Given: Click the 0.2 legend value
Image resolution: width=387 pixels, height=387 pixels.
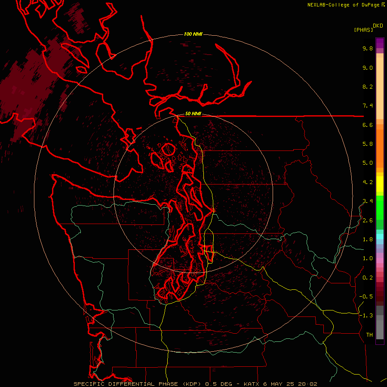Looking at the screenshot, I should (368, 278).
